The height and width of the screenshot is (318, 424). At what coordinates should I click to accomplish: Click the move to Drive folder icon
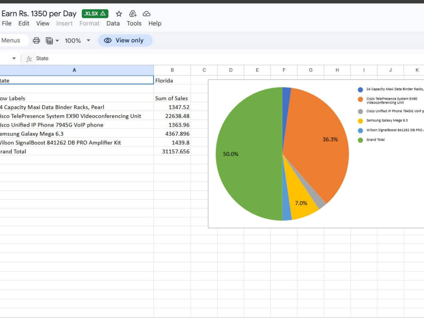[x=133, y=14]
